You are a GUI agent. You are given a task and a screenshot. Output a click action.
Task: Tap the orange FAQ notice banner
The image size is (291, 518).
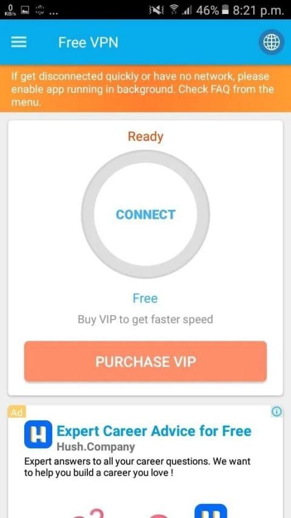tap(145, 89)
